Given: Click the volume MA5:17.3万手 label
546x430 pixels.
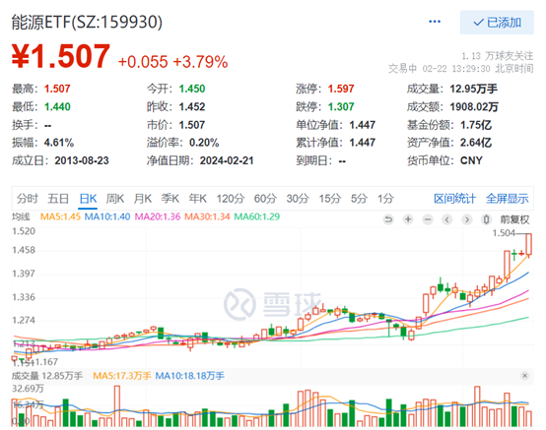Looking at the screenshot, I should [122, 376].
